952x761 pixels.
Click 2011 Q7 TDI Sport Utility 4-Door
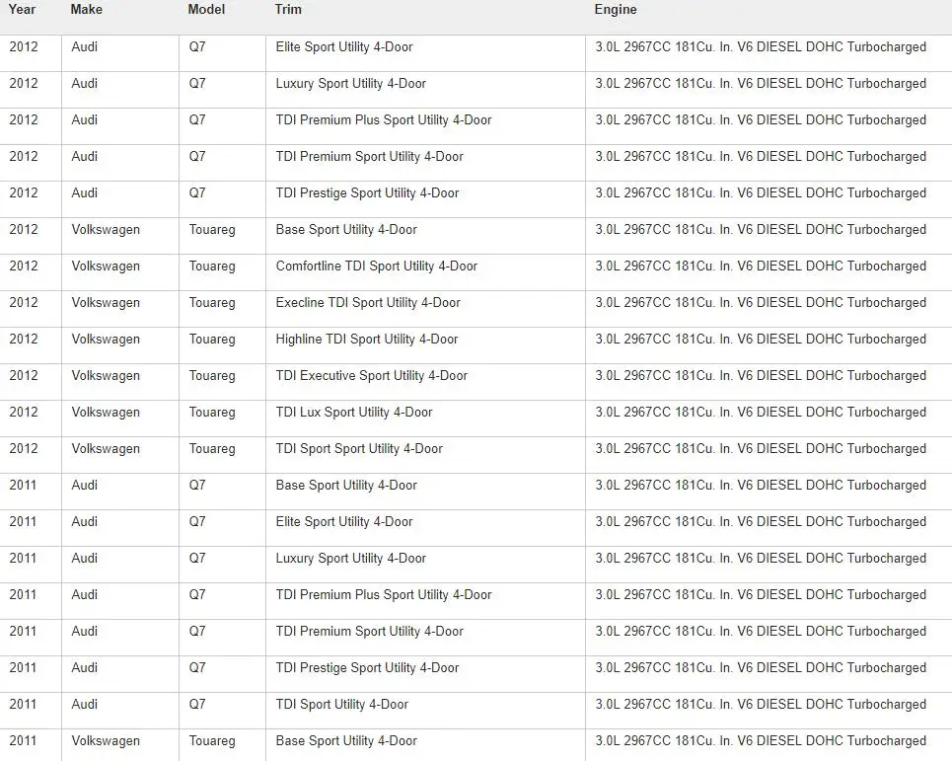[341, 705]
